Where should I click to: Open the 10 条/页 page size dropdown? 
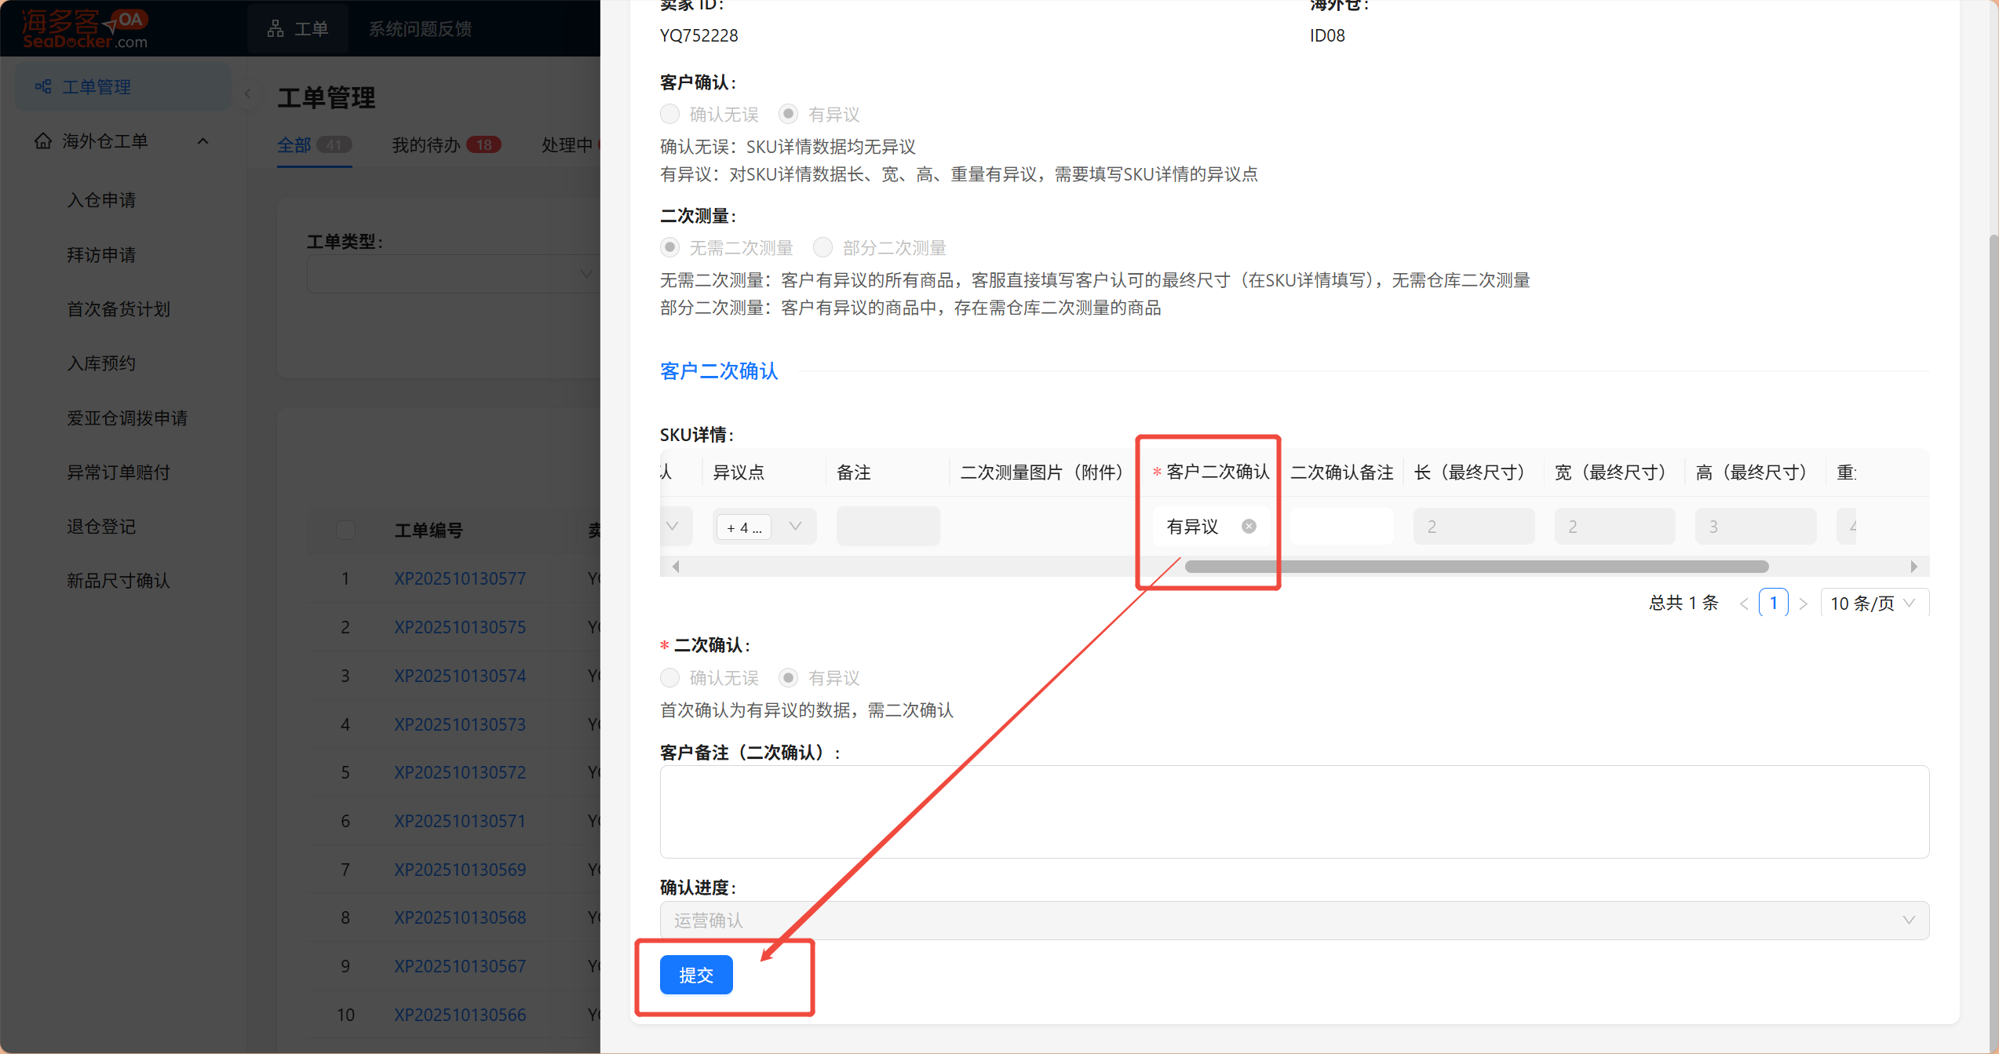pyautogui.click(x=1873, y=604)
